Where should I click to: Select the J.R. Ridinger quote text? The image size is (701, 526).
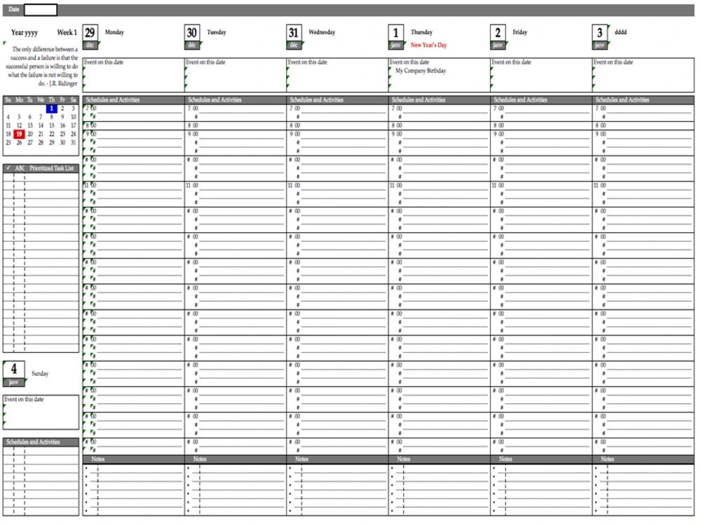click(42, 67)
